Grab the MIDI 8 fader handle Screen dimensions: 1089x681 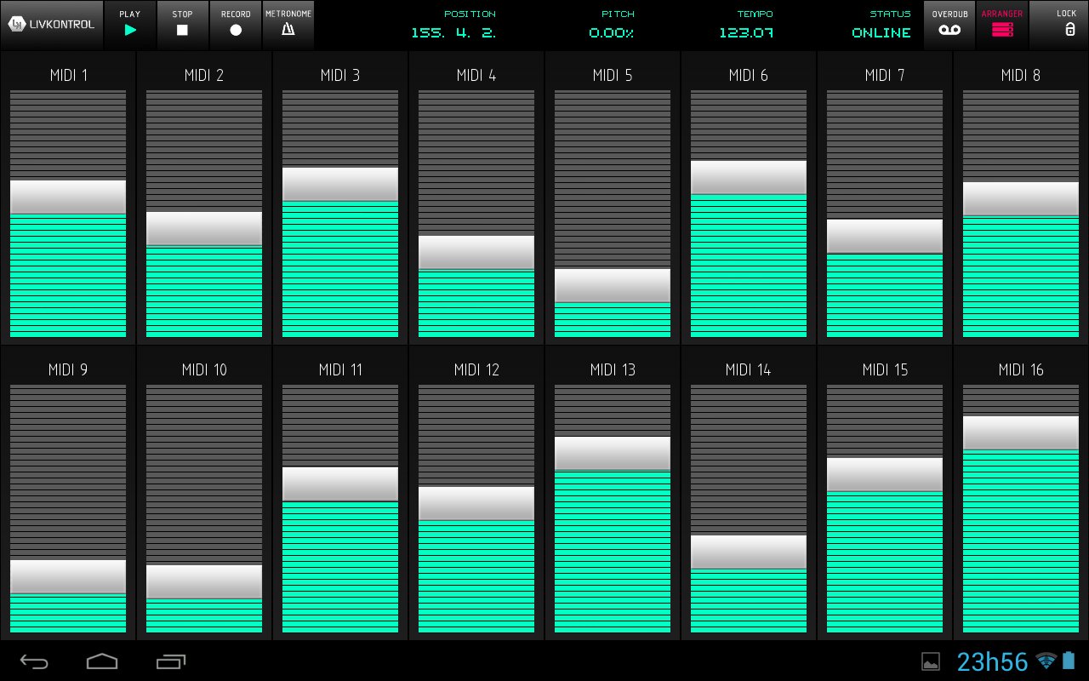tap(1021, 199)
